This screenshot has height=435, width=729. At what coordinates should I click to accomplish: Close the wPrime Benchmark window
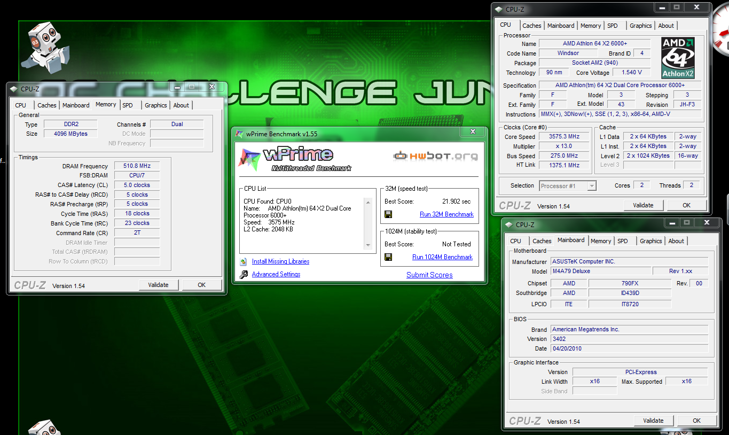click(x=473, y=131)
